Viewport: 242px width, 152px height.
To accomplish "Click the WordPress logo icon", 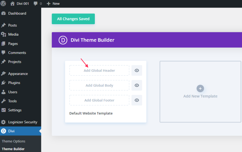I will pos(3,3).
